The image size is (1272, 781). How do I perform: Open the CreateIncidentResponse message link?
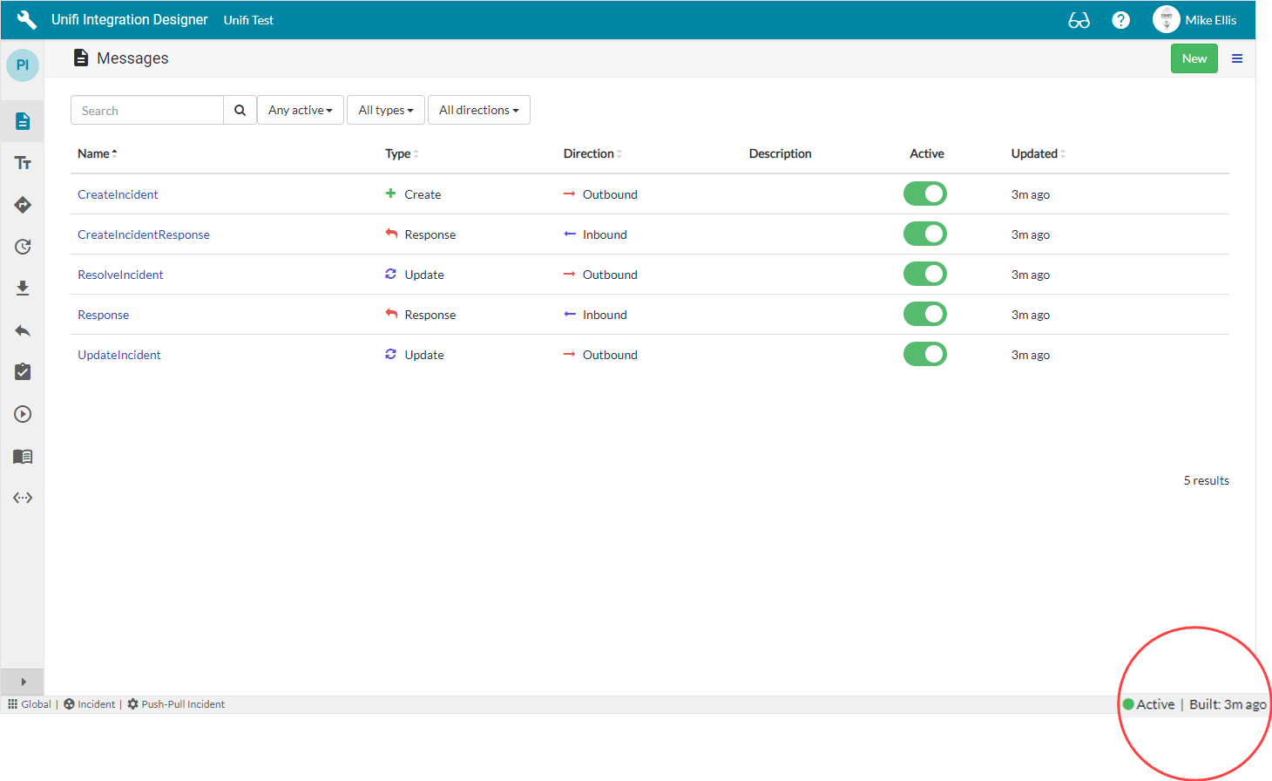coord(144,234)
